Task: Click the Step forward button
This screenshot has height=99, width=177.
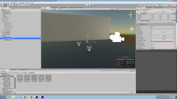Action: pos(91,5)
